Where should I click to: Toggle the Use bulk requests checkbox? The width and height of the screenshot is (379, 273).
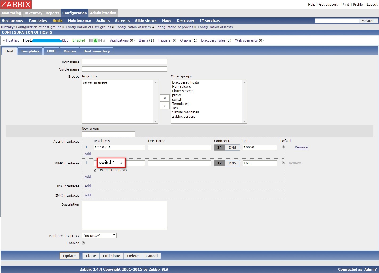pyautogui.click(x=95, y=170)
